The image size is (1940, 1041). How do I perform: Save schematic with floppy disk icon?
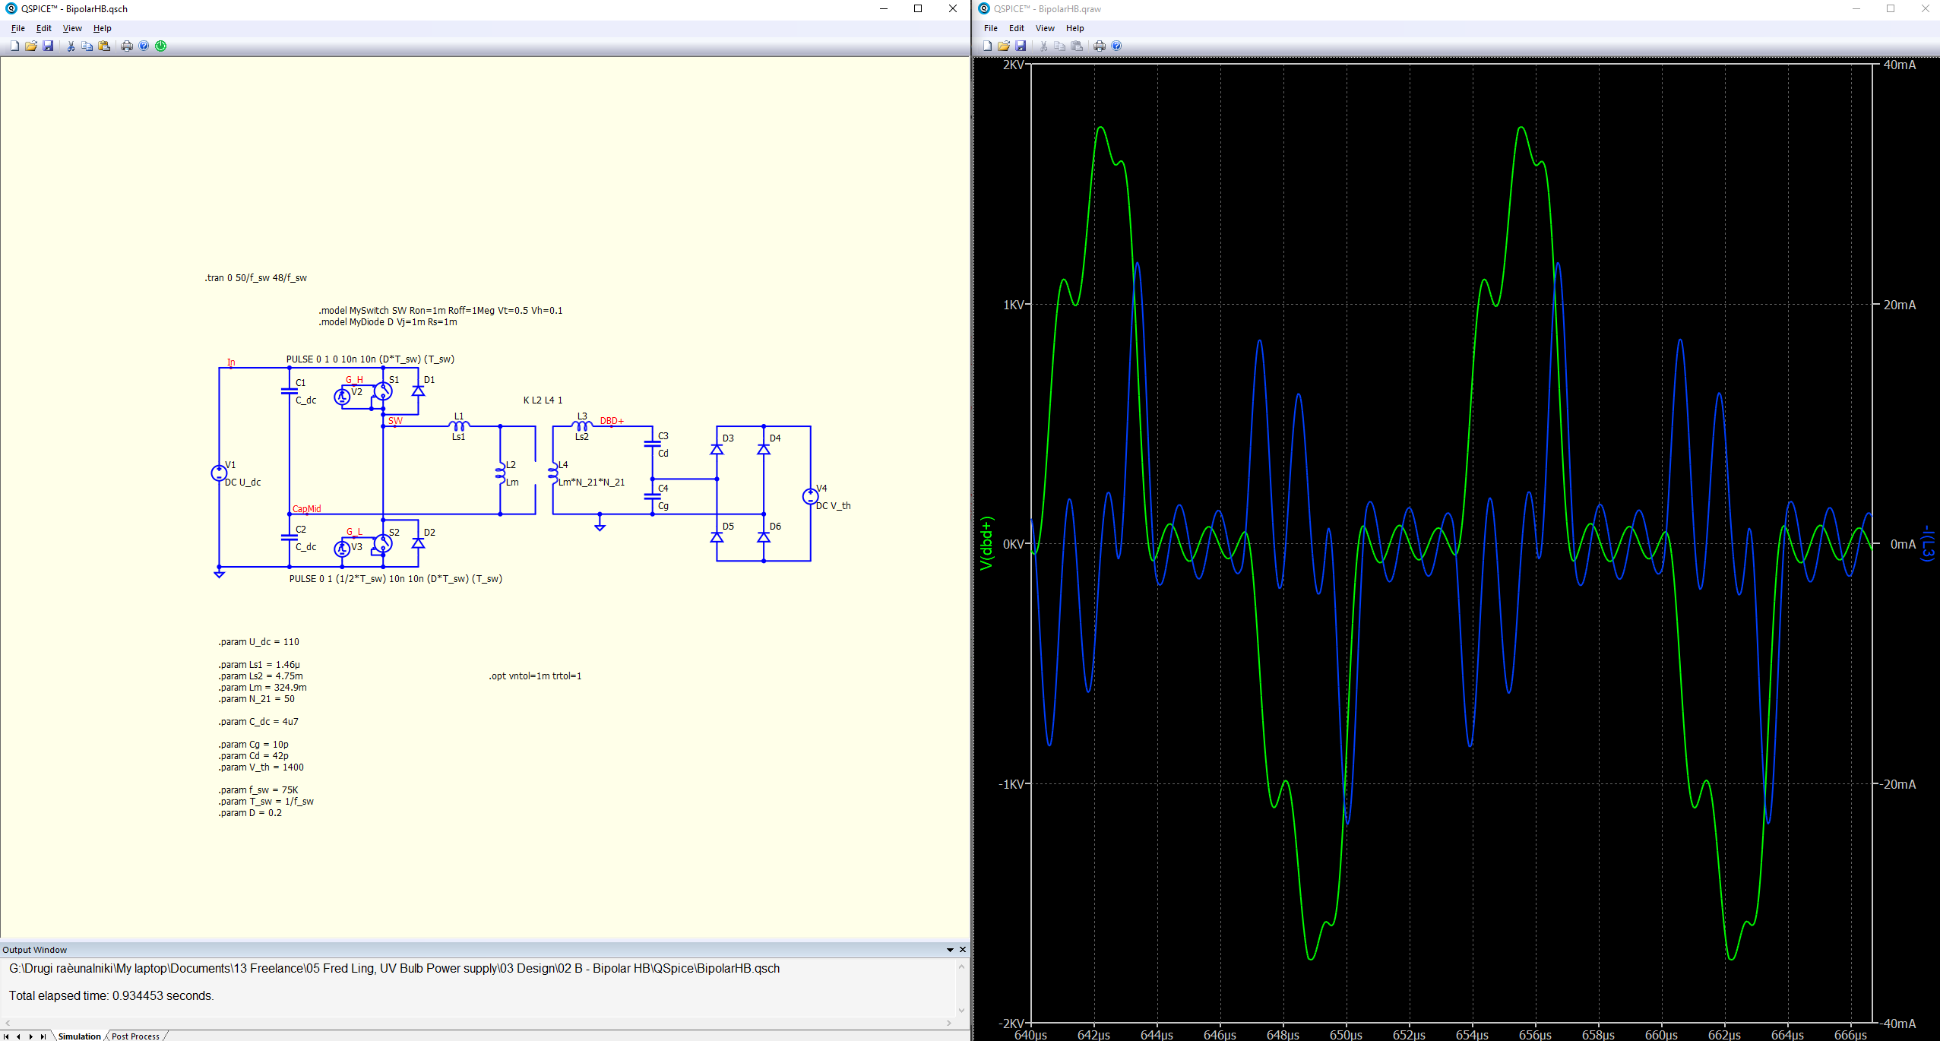(48, 46)
